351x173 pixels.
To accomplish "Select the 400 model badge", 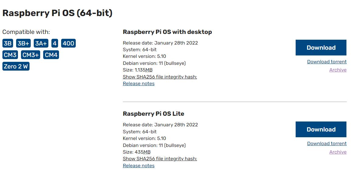I will pyautogui.click(x=68, y=43).
